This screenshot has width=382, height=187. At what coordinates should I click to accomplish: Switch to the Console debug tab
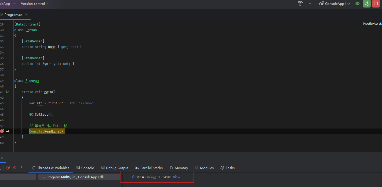pos(85,168)
